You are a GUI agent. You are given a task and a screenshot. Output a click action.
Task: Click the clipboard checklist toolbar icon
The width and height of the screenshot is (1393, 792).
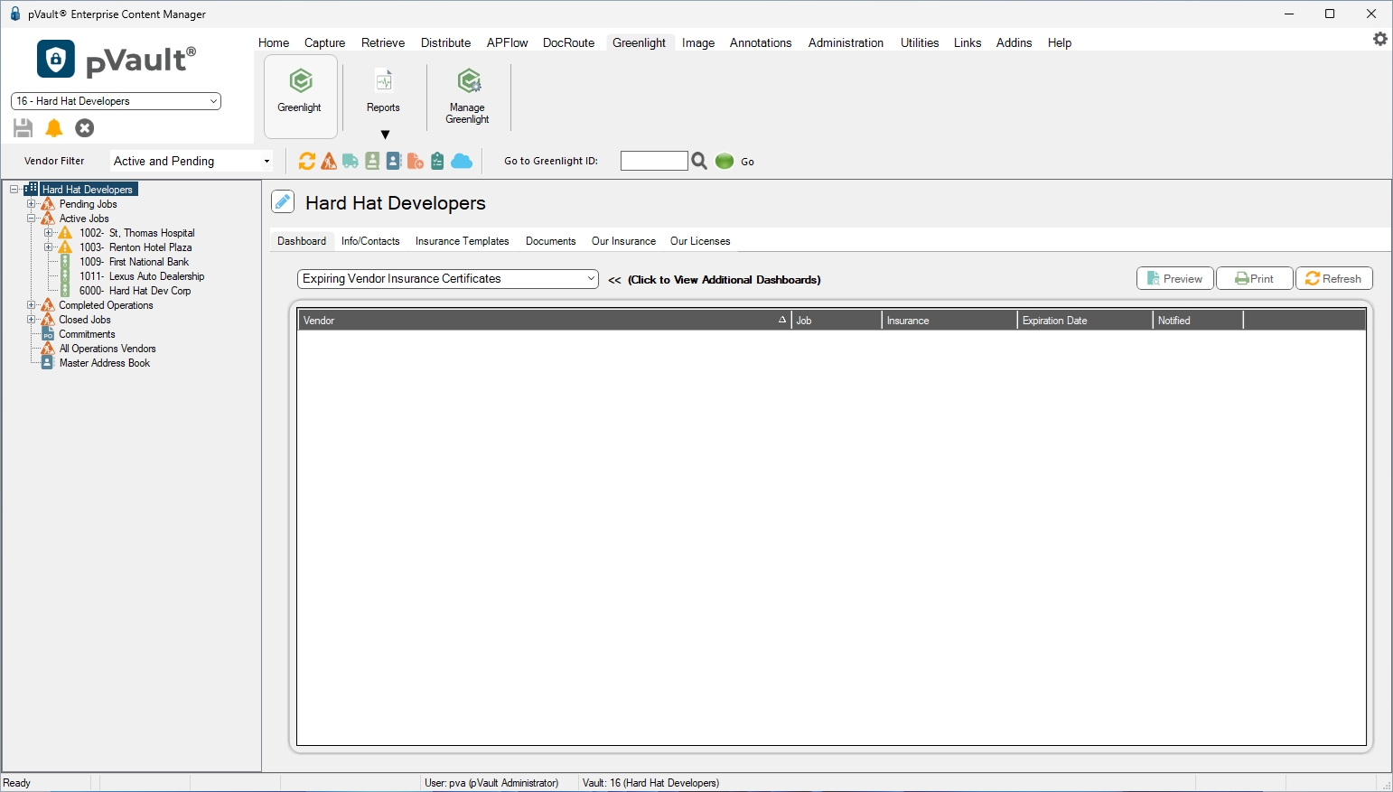coord(437,161)
